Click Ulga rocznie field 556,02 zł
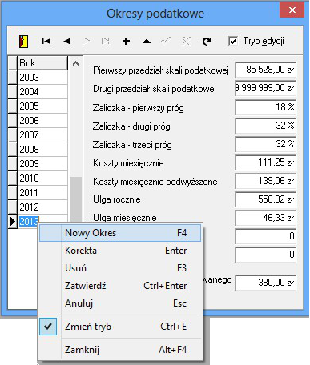 tap(266, 199)
